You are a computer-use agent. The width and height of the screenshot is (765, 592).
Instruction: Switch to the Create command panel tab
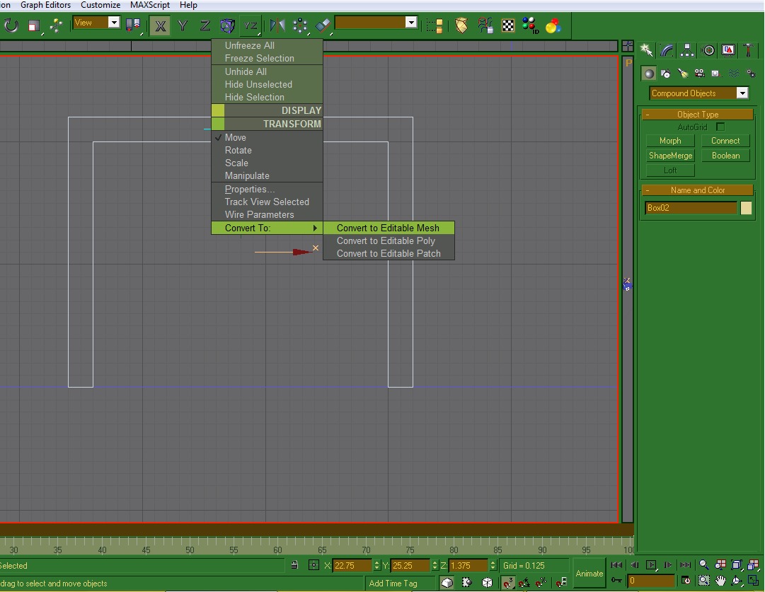click(x=646, y=50)
